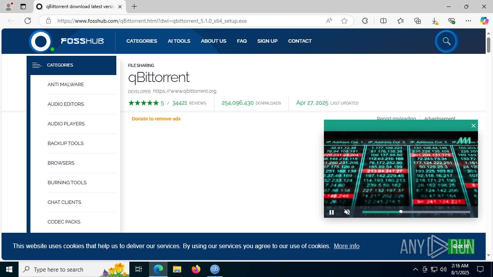Accept cookies with Got it button
The height and width of the screenshot is (277, 493).
pyautogui.click(x=461, y=246)
